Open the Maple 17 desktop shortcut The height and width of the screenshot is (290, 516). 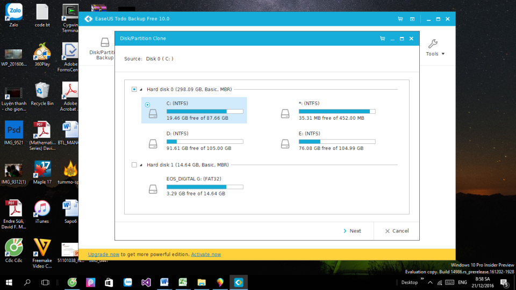click(42, 172)
